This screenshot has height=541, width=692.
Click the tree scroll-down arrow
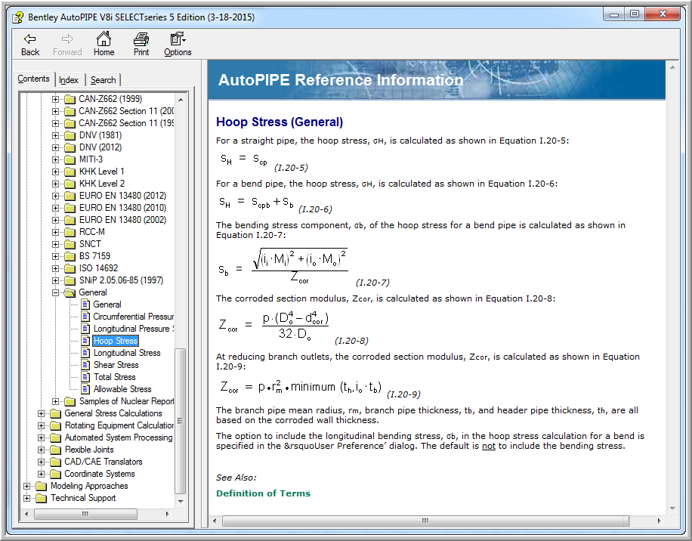[x=180, y=501]
